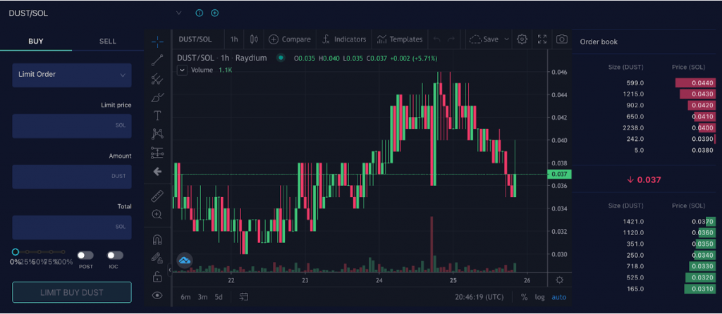This screenshot has height=314, width=722.
Task: Switch to the SELL tab
Action: (x=108, y=41)
